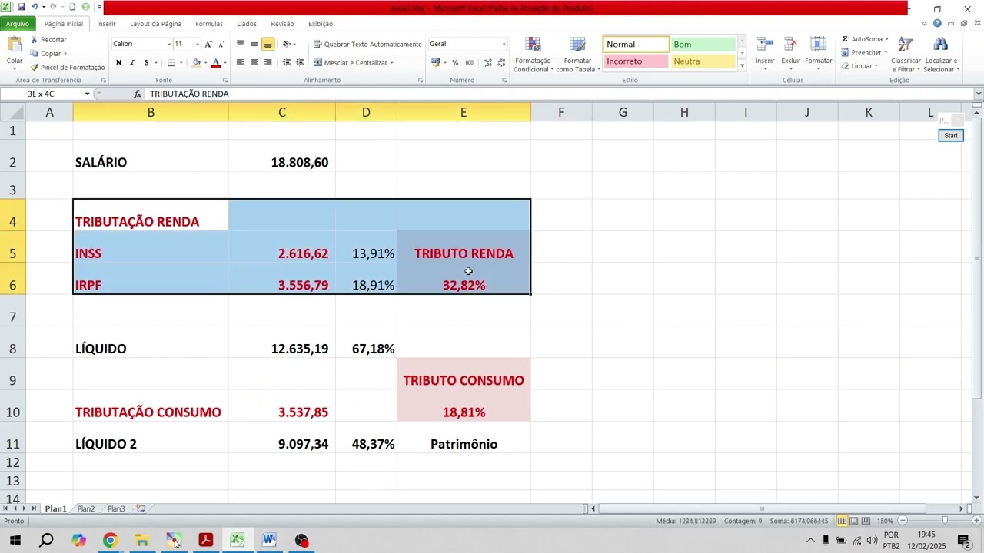
Task: Open Localizar e Selecionar dropdown
Action: [x=941, y=55]
